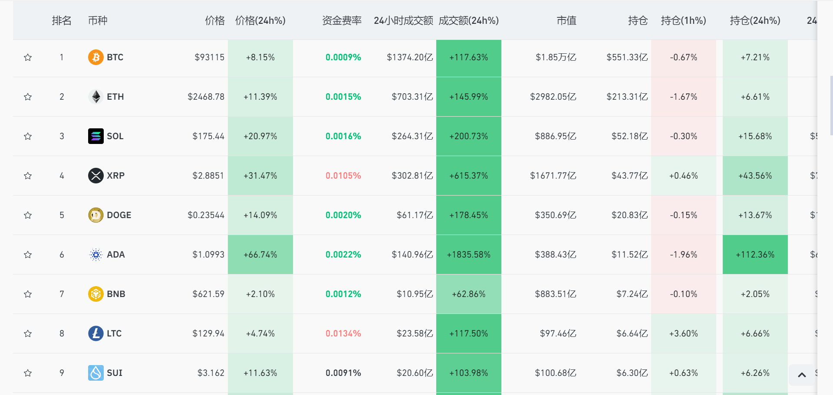This screenshot has width=833, height=395.
Task: Click the Solana coin icon
Action: click(x=95, y=136)
